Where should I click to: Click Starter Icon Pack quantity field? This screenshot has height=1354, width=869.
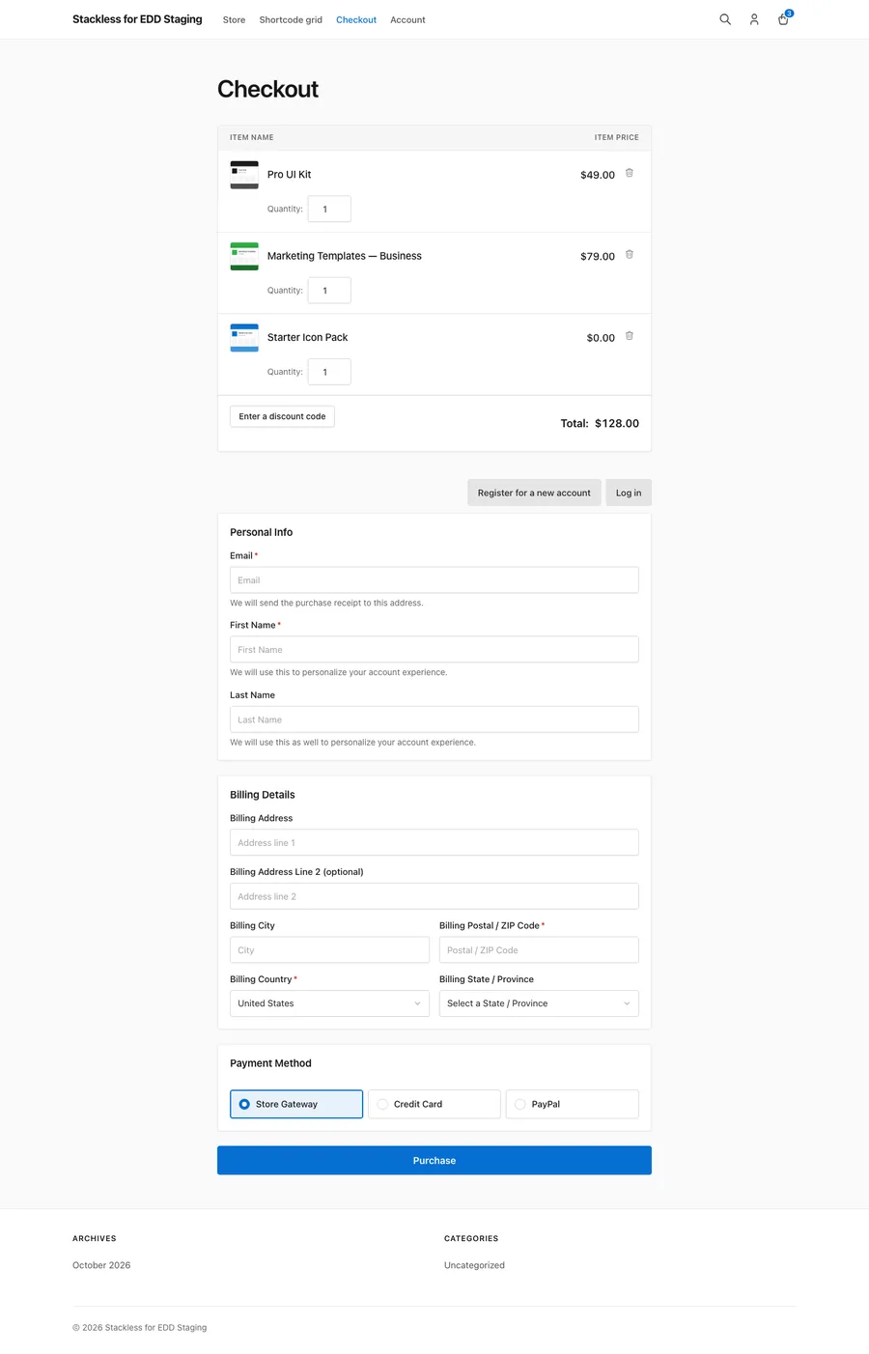point(329,372)
